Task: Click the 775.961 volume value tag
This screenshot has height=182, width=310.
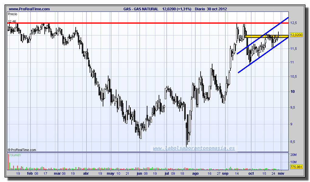Action: [x=296, y=167]
